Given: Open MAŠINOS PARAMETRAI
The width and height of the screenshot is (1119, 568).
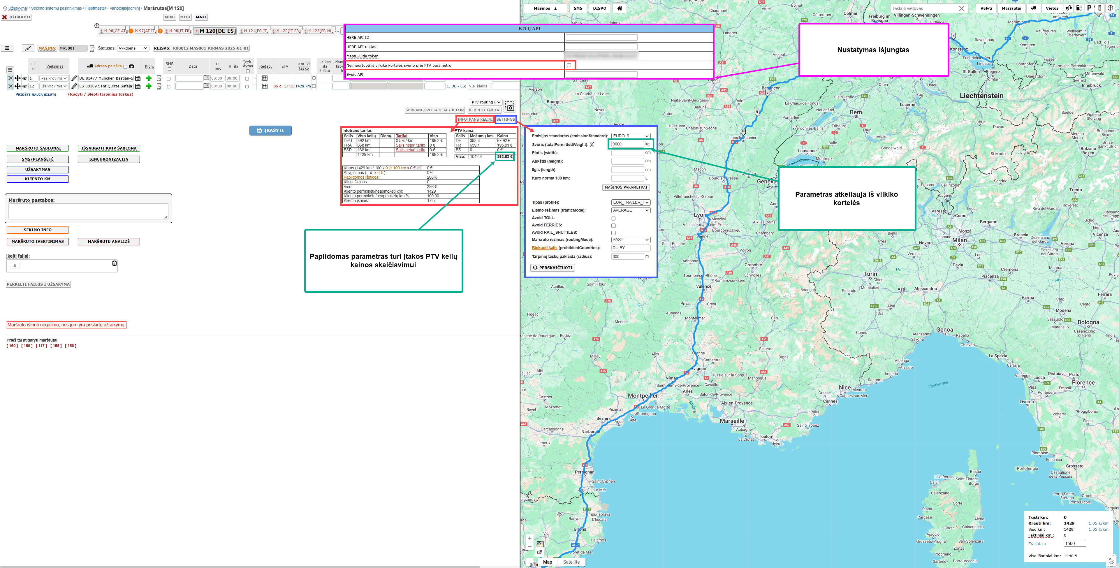Looking at the screenshot, I should (626, 187).
